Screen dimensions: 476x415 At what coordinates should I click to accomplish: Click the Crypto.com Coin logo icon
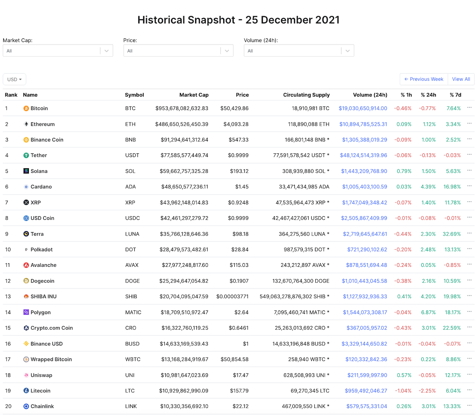pos(26,328)
